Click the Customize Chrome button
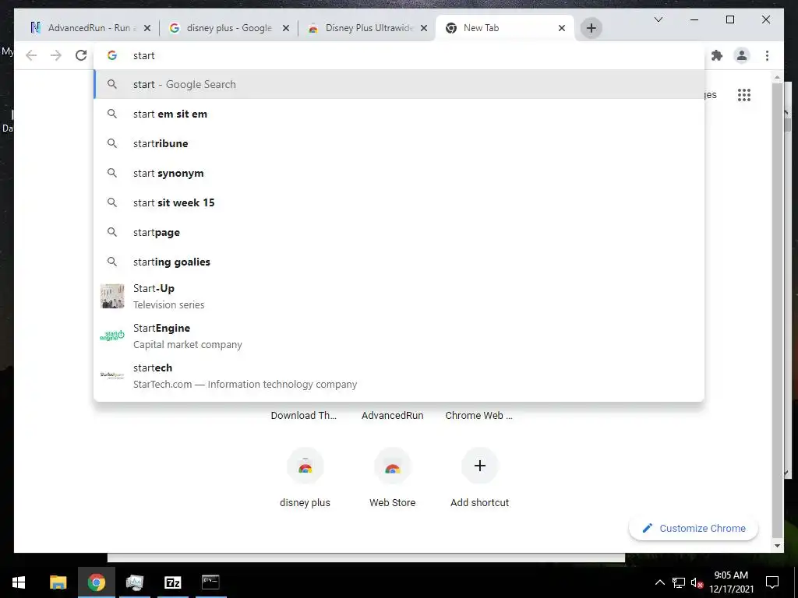 [x=694, y=529]
